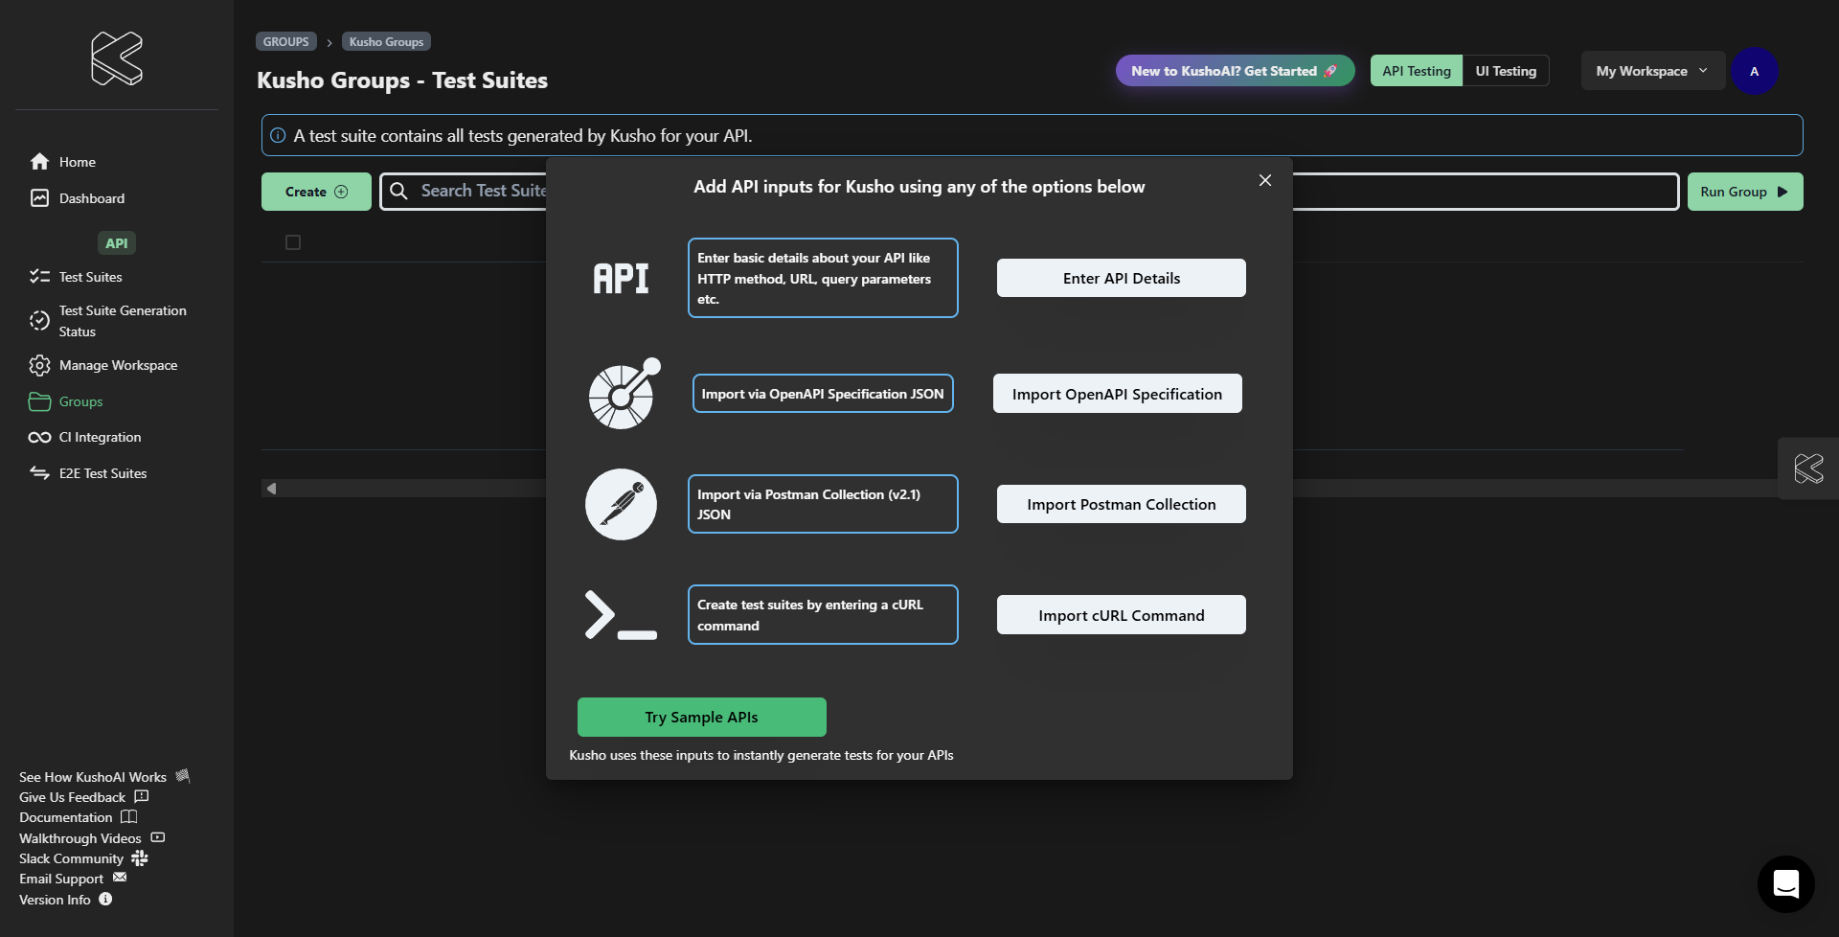This screenshot has width=1839, height=937.
Task: Click the floating Kusho widget on right edge
Action: tap(1808, 468)
